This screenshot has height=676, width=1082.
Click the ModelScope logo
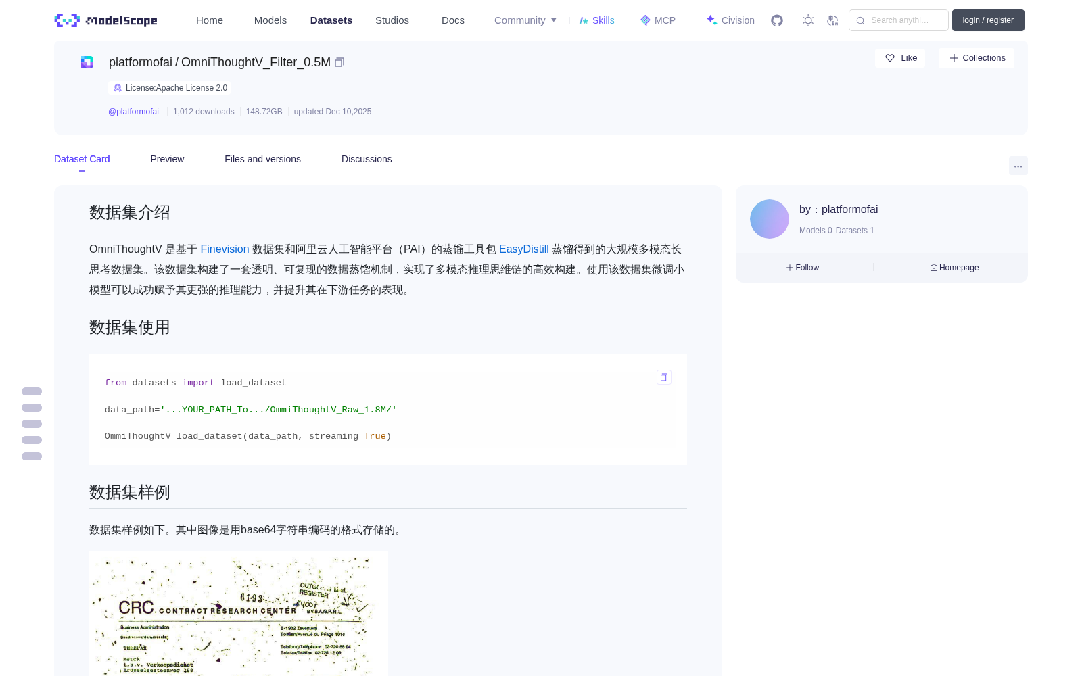(x=106, y=20)
